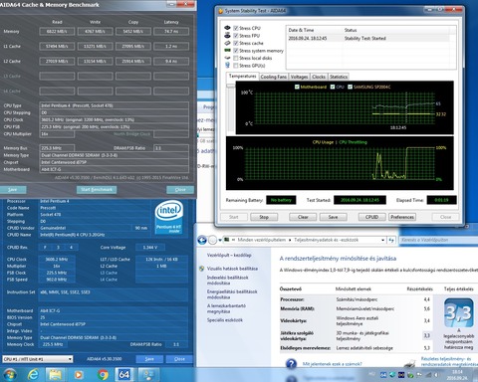Open Internet Explorer from the taskbar
The height and width of the screenshot is (382, 478).
click(x=33, y=375)
